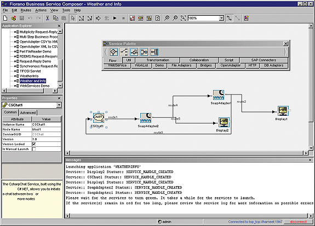The width and height of the screenshot is (315, 226).
Task: Click the Copy icon in toolbar
Action: [x=56, y=18]
